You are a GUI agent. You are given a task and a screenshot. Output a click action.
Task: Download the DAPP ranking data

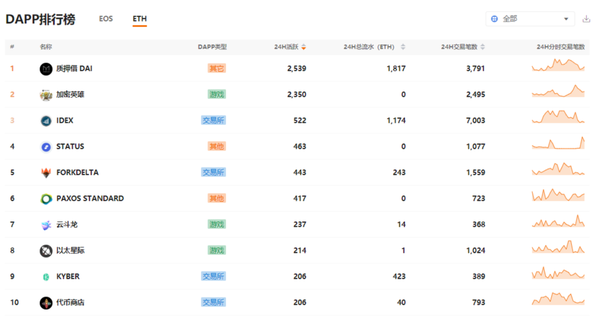[x=587, y=19]
